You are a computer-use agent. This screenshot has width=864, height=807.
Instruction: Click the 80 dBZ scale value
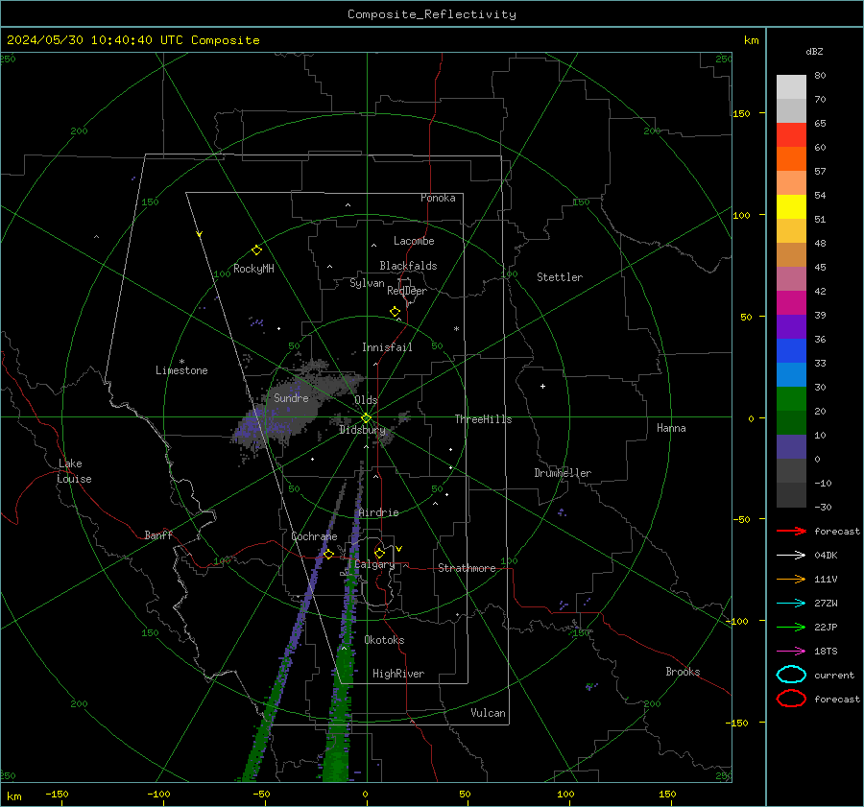820,75
